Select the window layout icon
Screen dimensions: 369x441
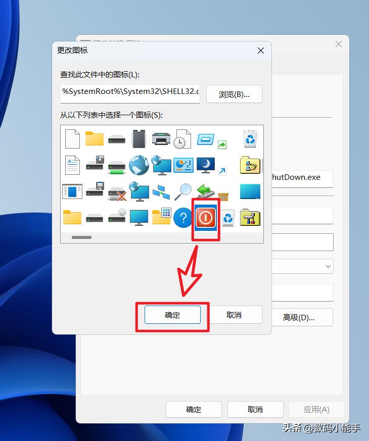[72, 191]
